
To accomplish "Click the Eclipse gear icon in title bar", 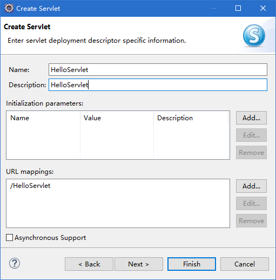I will 9,8.
